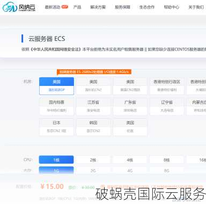206x204 pixels.
Task: Open 帮助中心 from the navigation bar
Action: tap(172, 7)
